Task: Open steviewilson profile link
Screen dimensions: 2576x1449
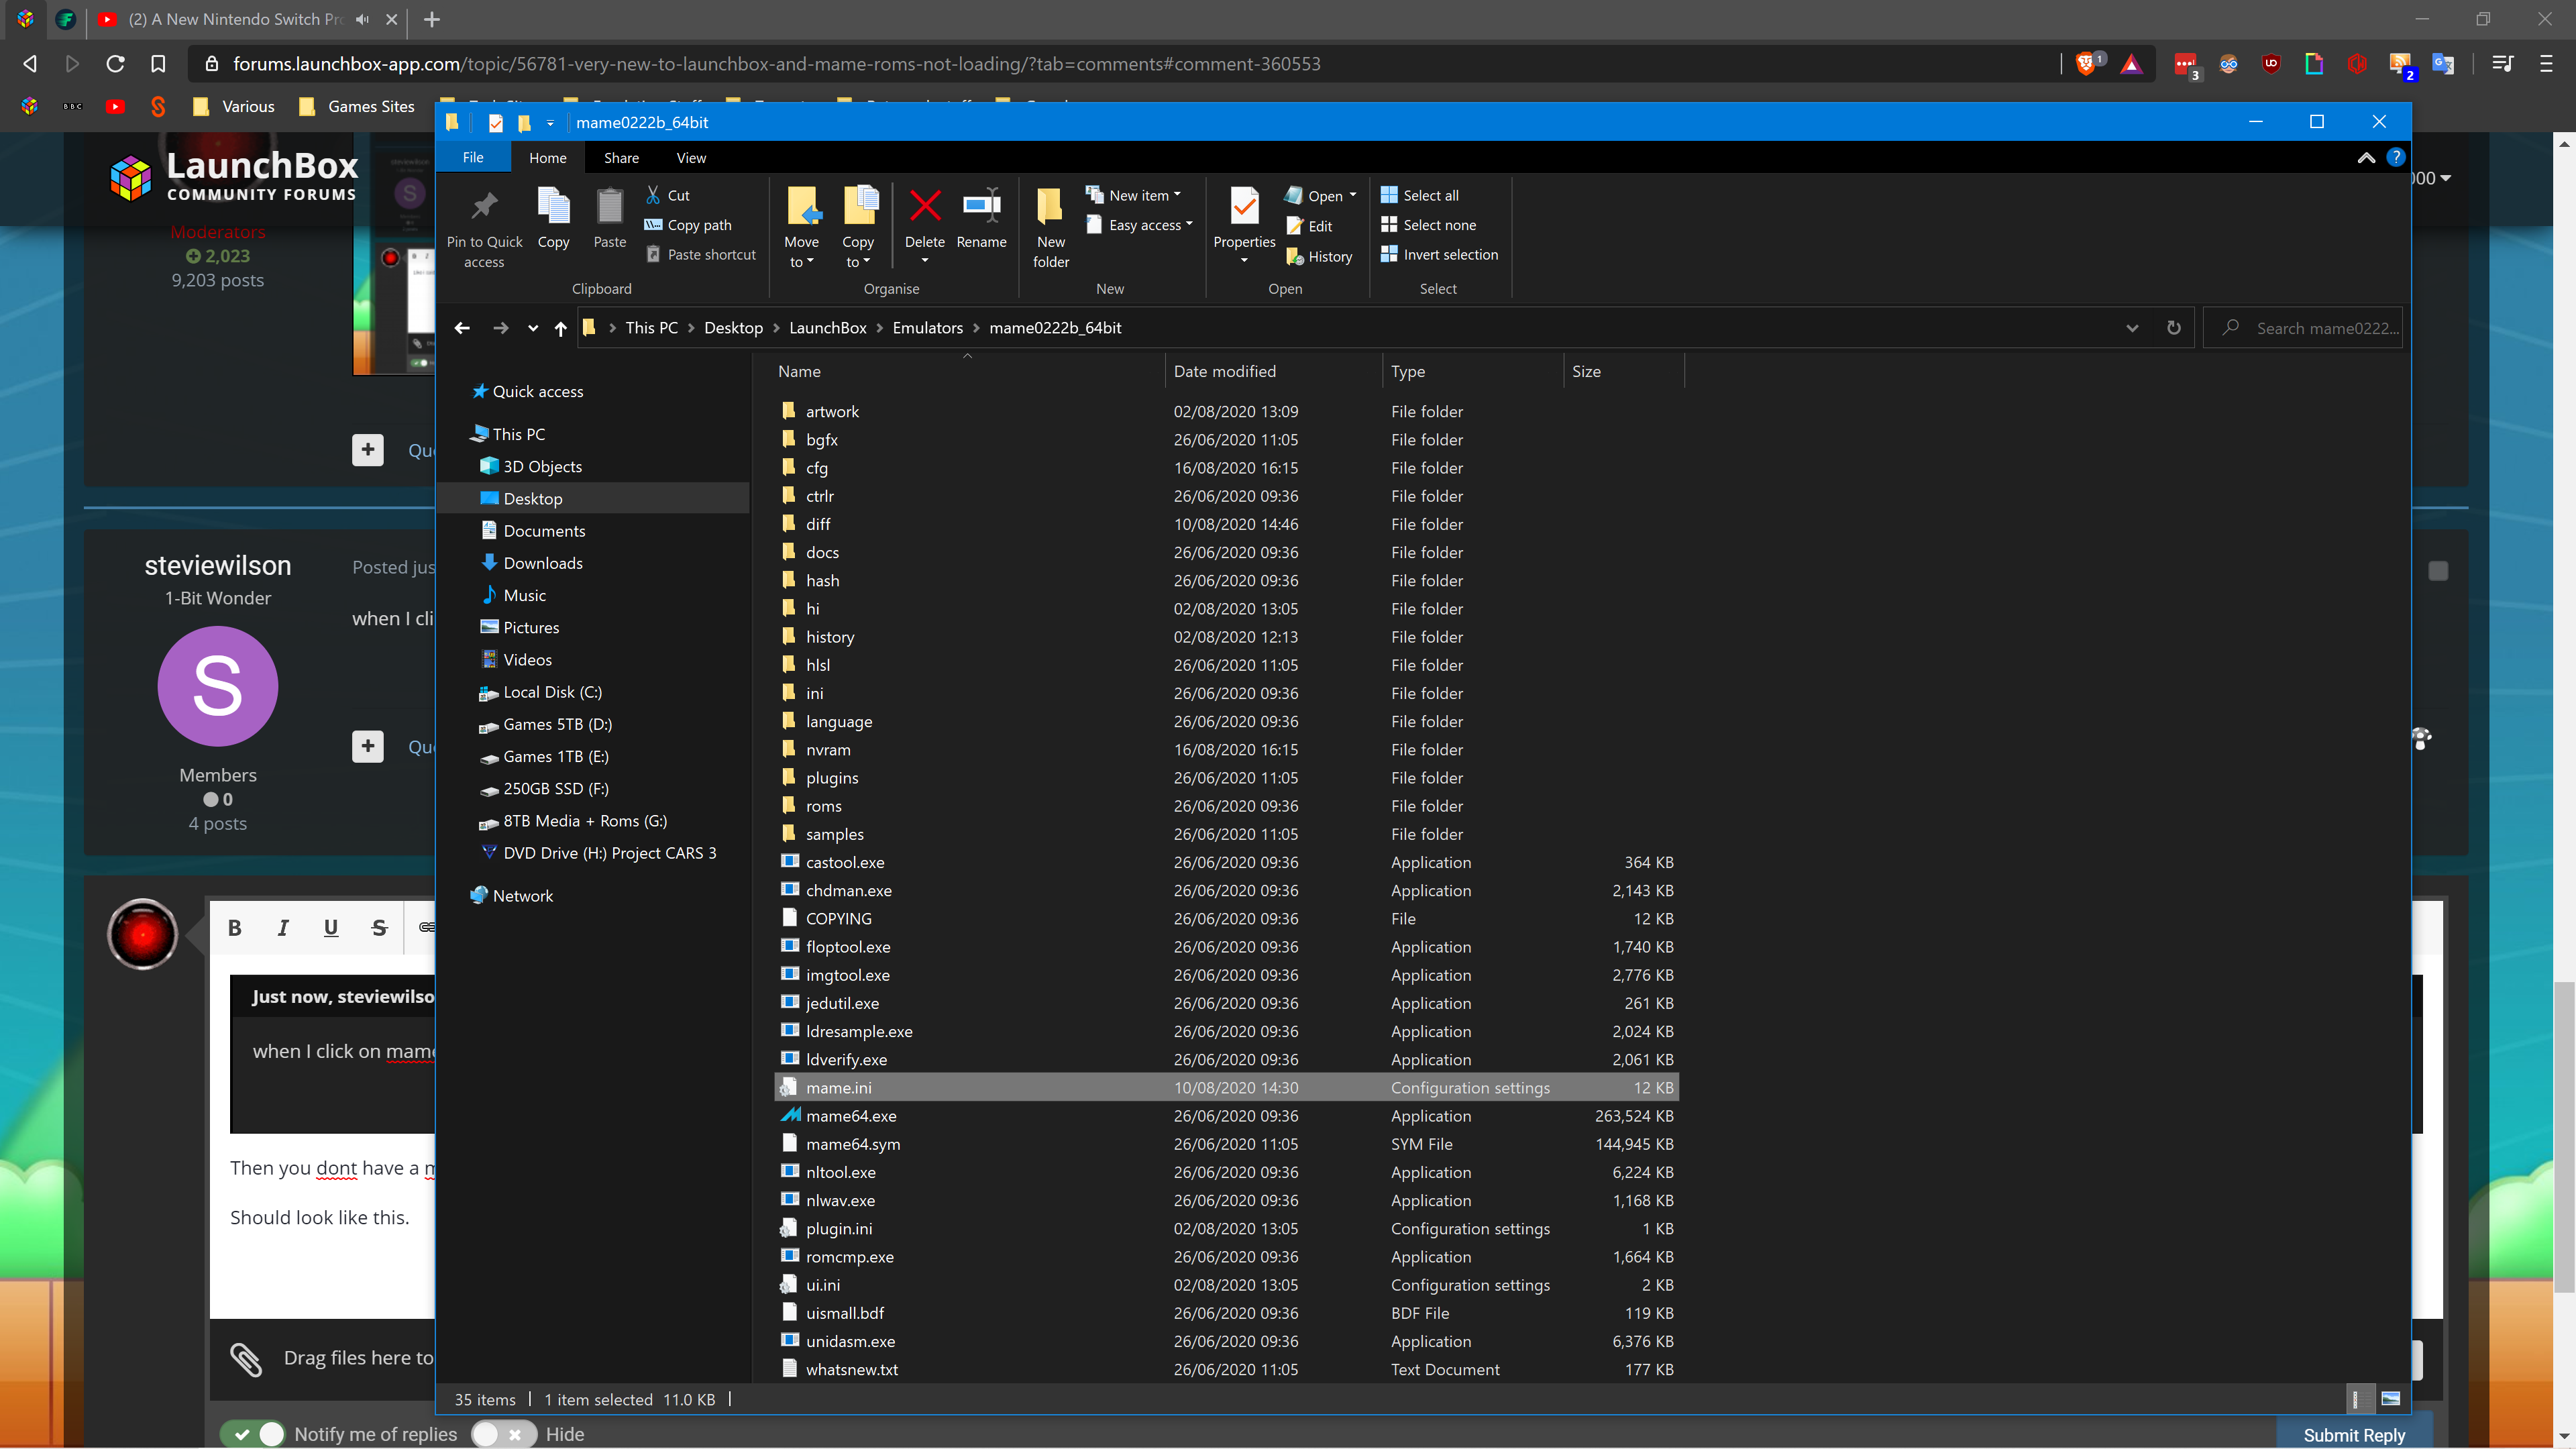Action: pyautogui.click(x=218, y=565)
